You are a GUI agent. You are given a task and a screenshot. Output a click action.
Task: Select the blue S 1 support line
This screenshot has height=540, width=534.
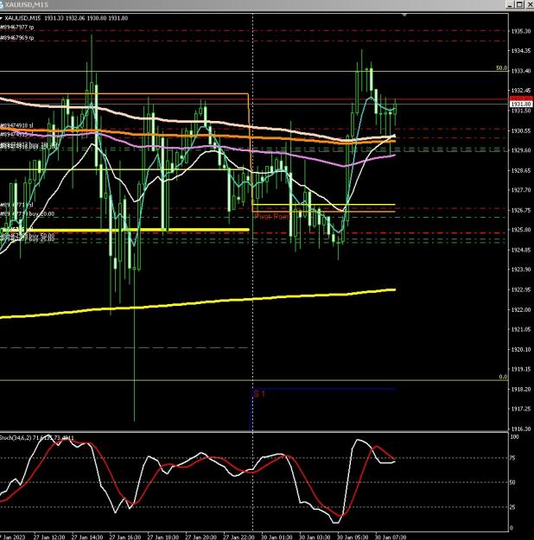tap(324, 389)
